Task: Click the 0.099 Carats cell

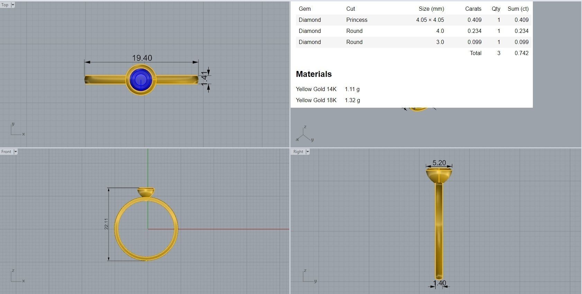Action: click(x=474, y=42)
